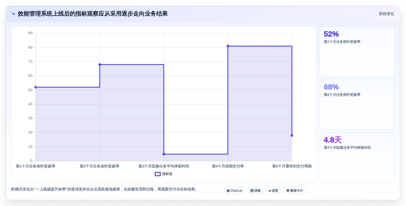Toggle the 指标值 legend swatch
Image resolution: width=406 pixels, height=206 pixels.
(158, 174)
